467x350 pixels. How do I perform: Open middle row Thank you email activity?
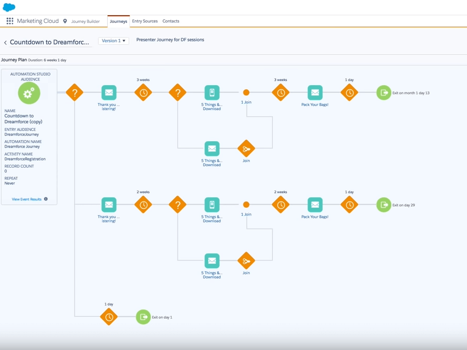pyautogui.click(x=109, y=205)
